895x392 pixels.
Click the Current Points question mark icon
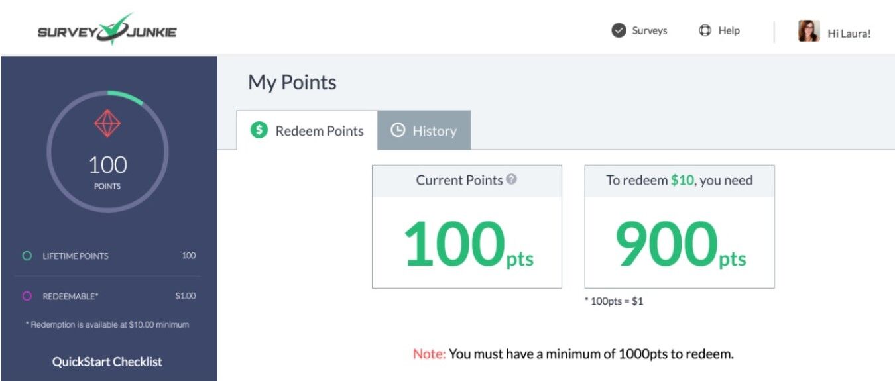[x=511, y=179]
